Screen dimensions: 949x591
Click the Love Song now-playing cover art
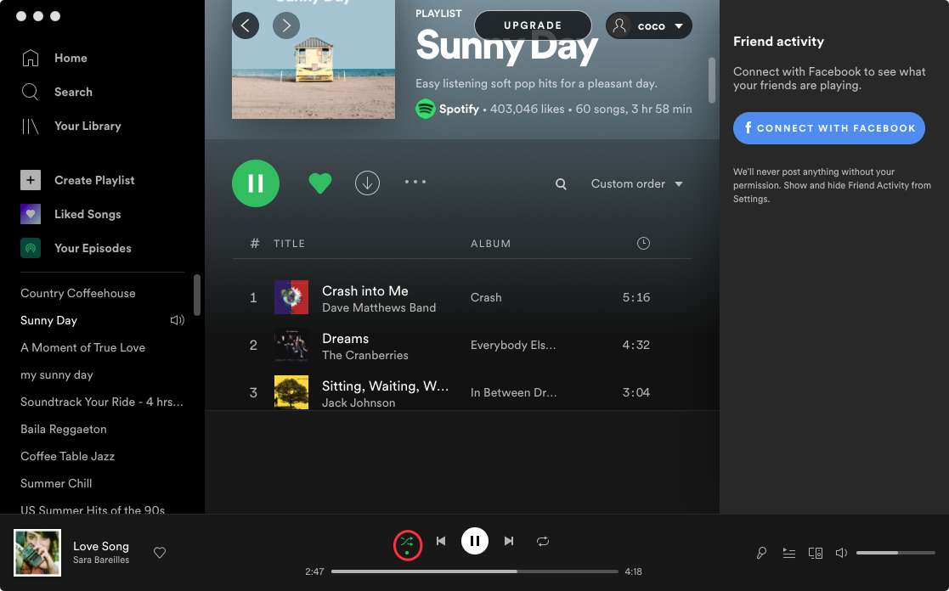click(x=37, y=553)
